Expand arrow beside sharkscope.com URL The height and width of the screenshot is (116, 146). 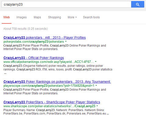(x=97, y=106)
